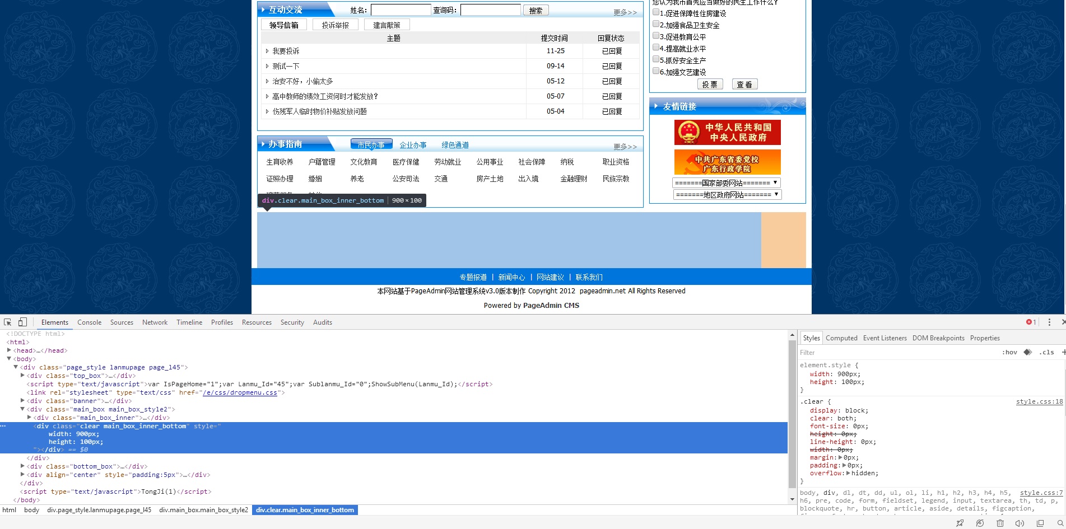This screenshot has width=1066, height=529.
Task: Click the overlapping windows icon in bottom toolbar
Action: [x=1040, y=523]
